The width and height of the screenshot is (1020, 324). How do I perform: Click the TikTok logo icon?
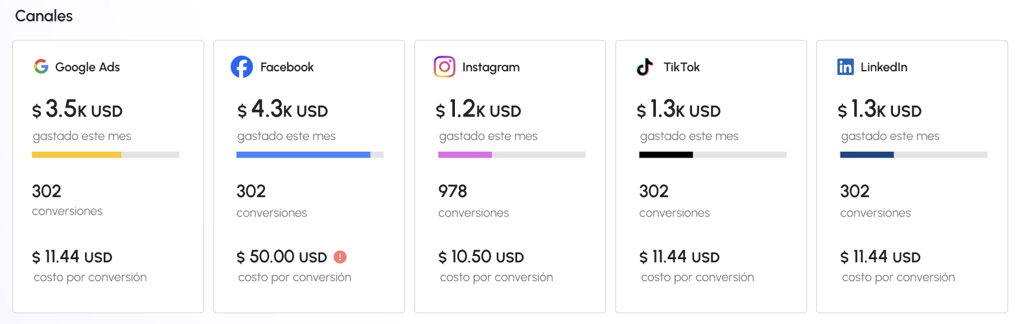(x=645, y=67)
